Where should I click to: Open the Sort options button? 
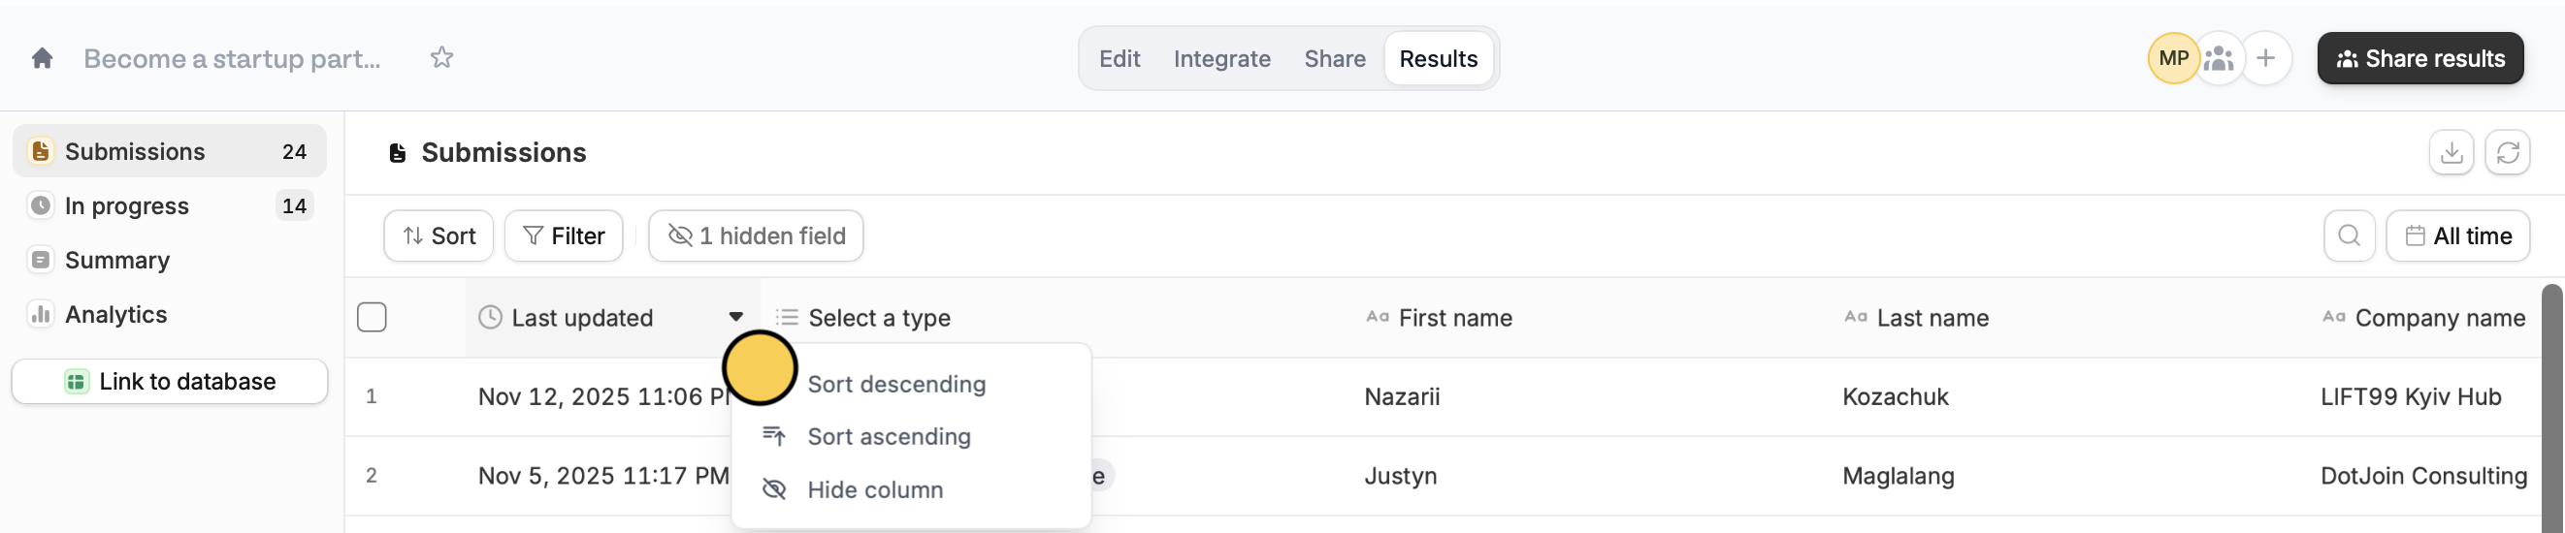[438, 235]
